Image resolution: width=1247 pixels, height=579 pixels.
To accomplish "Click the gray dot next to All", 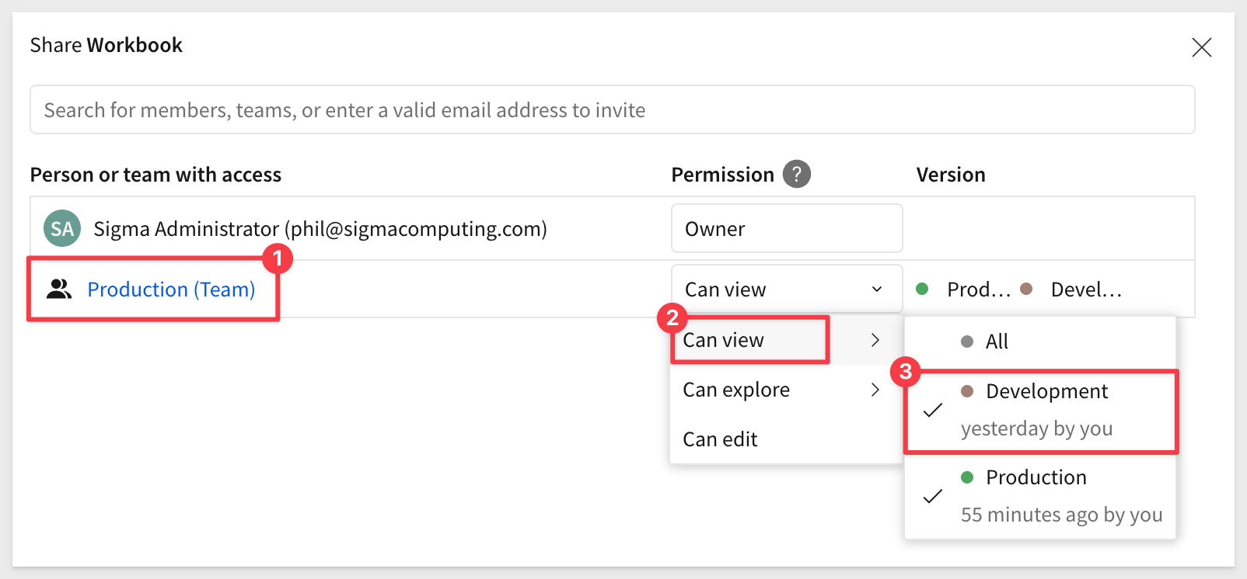I will pyautogui.click(x=967, y=342).
